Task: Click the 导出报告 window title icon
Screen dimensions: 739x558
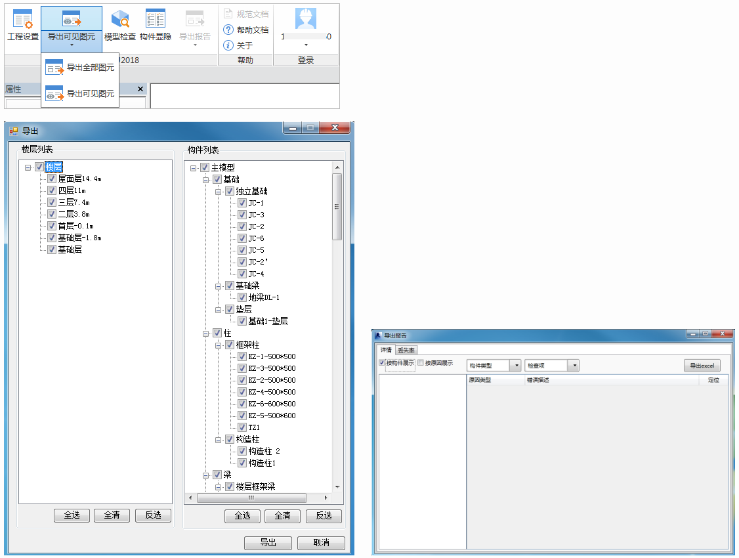Action: coord(378,335)
